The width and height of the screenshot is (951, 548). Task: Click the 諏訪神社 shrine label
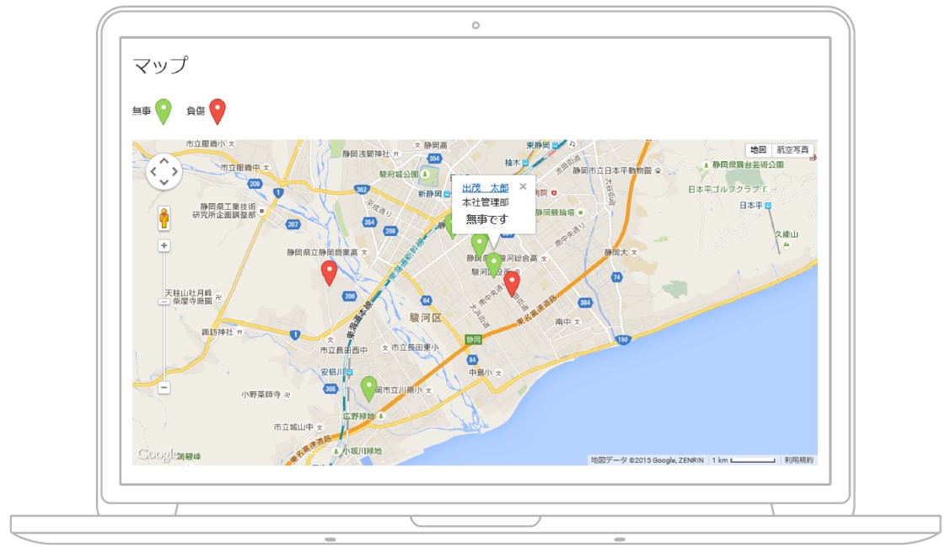tap(218, 332)
